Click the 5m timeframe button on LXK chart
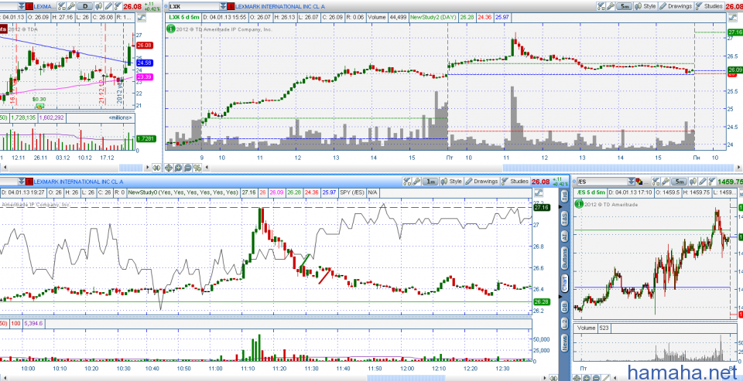 (x=625, y=6)
